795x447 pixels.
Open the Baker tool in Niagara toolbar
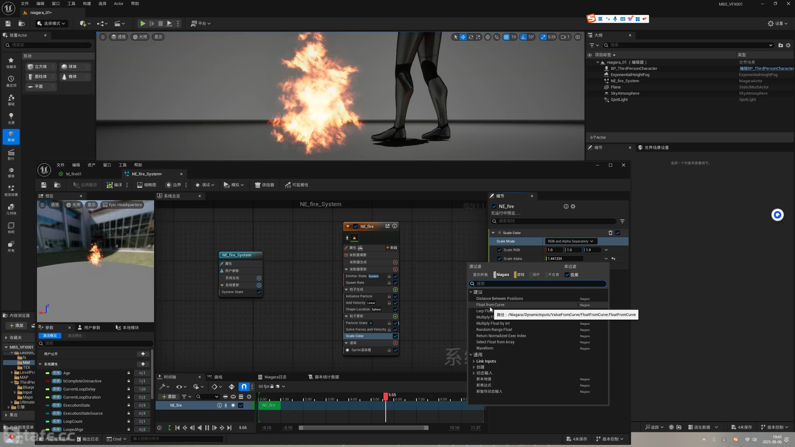click(x=265, y=185)
